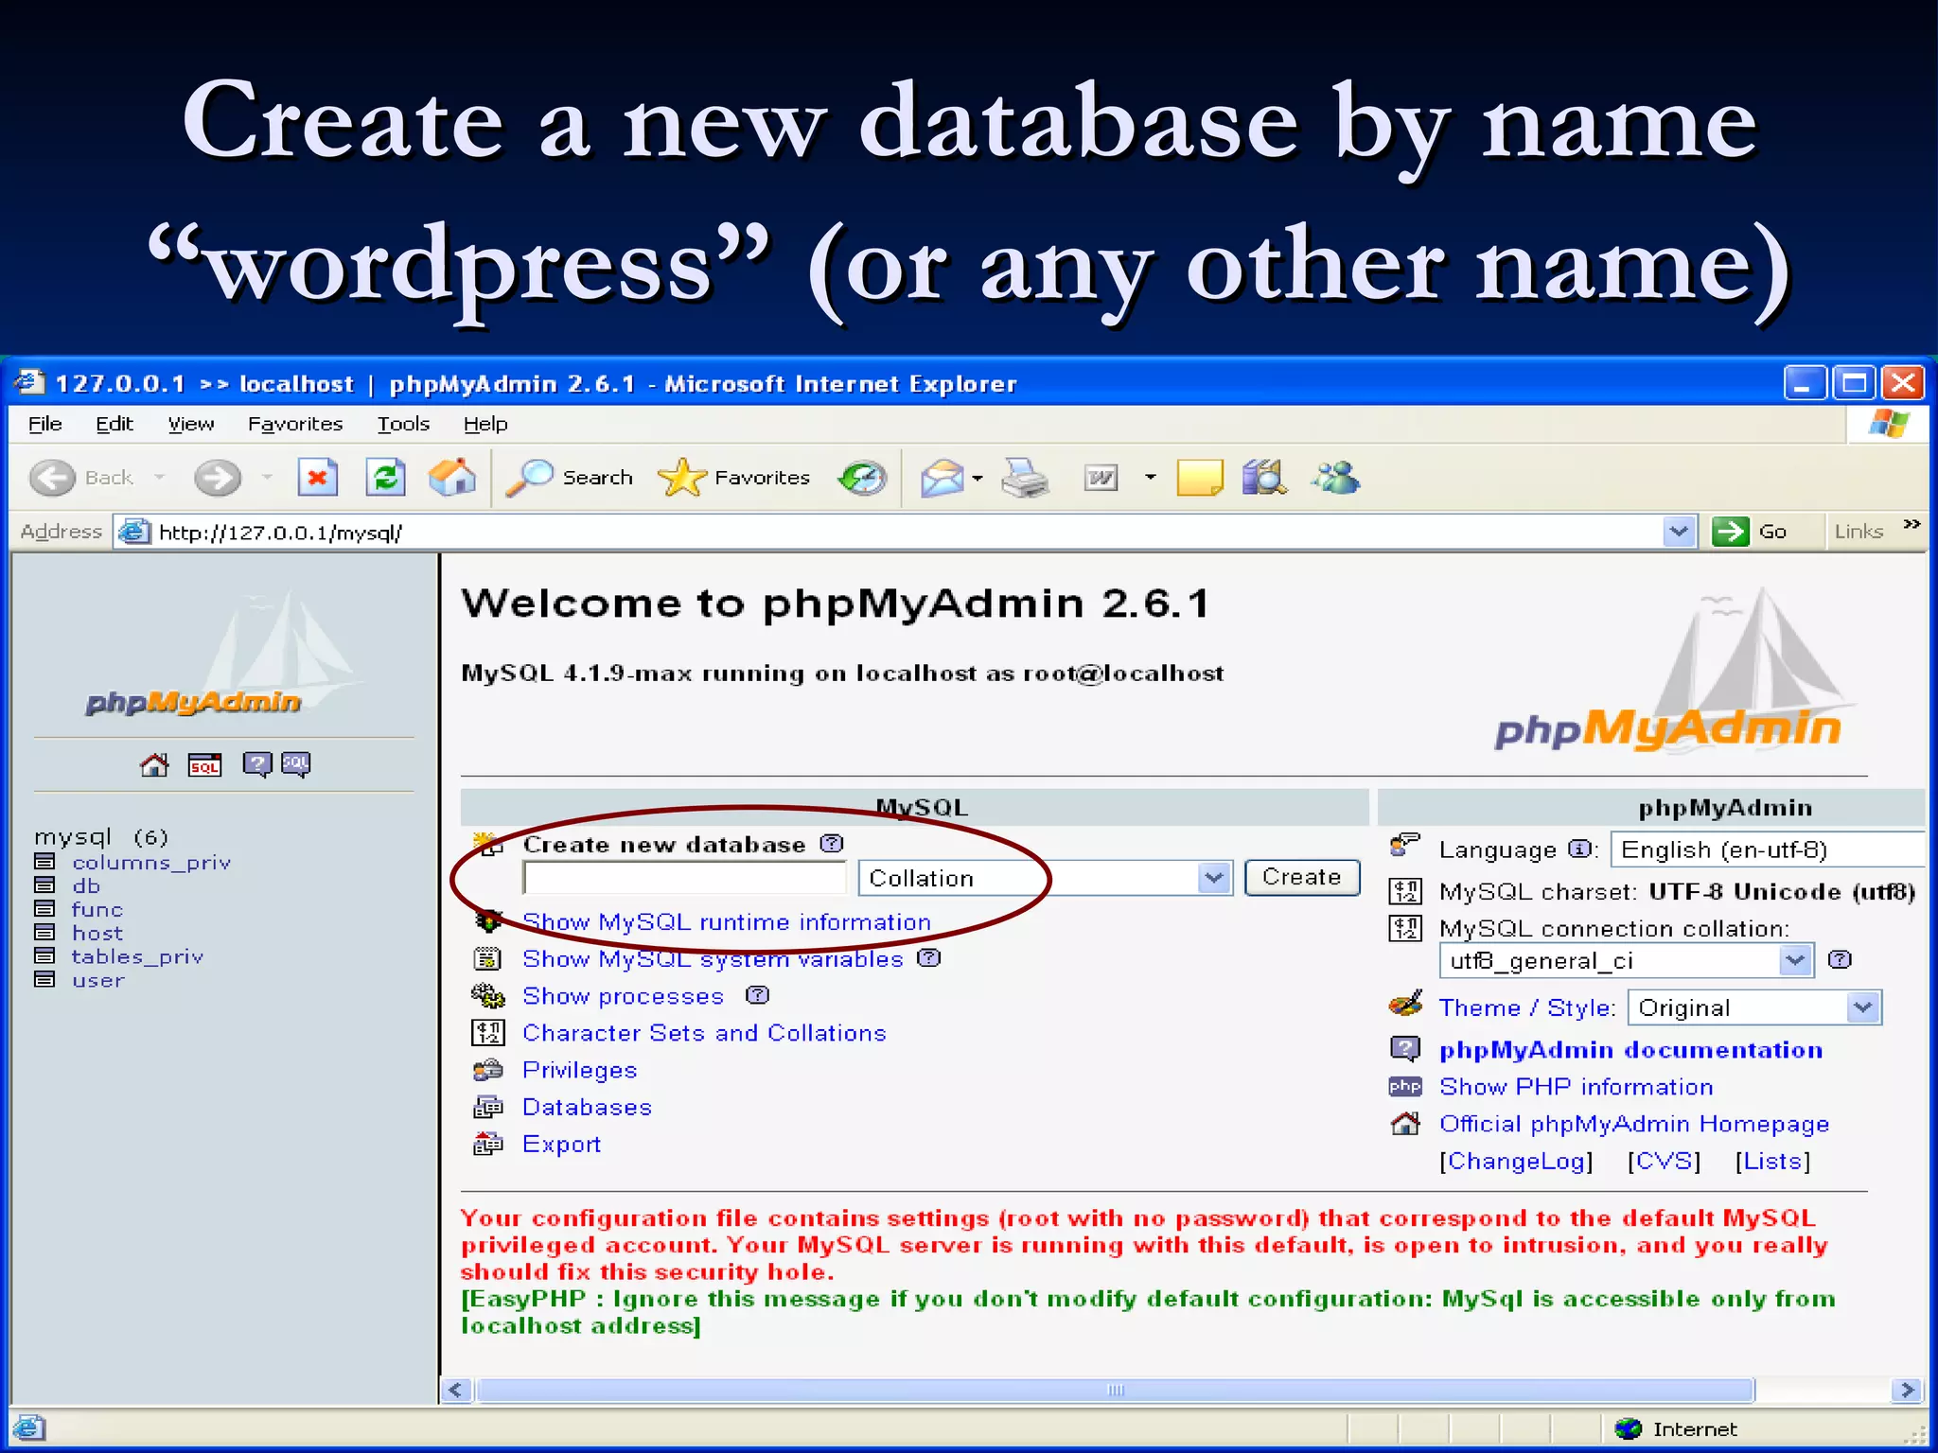Open sidebar SQL query window icon

(x=204, y=764)
